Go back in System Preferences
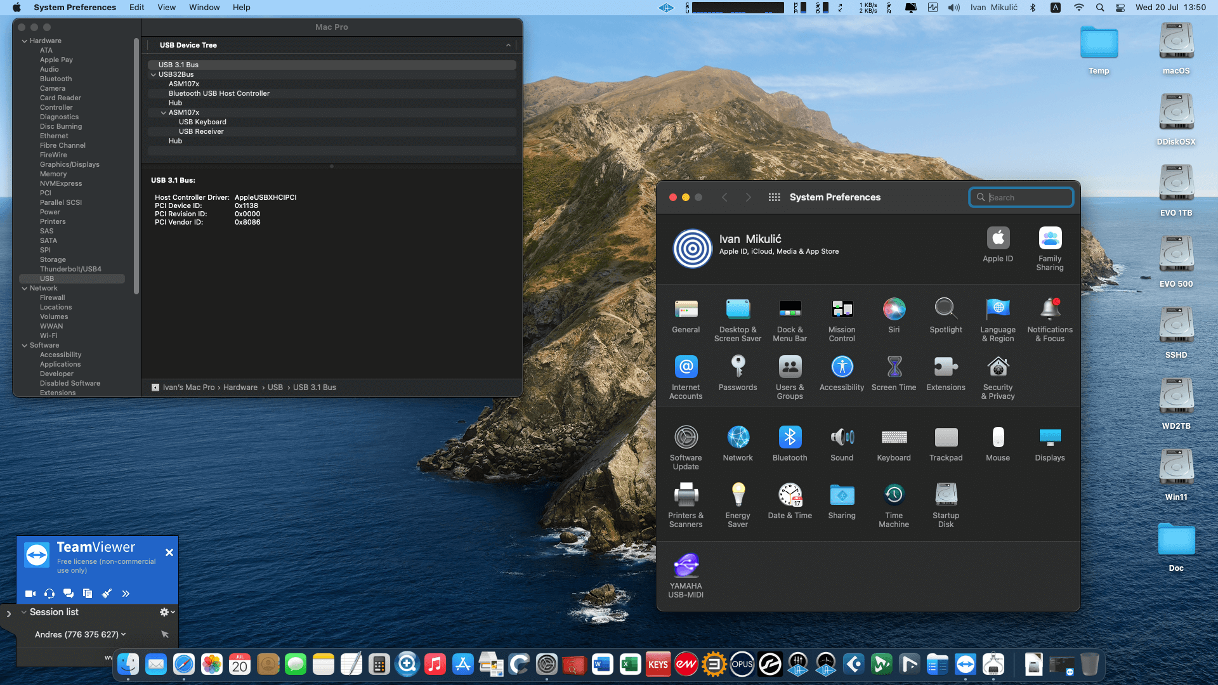1218x685 pixels. coord(724,197)
